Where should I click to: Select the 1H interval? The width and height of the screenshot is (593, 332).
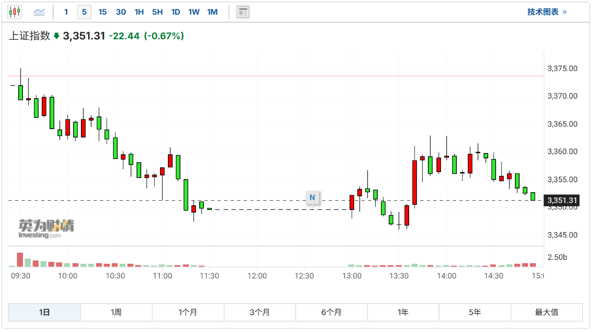pos(139,12)
